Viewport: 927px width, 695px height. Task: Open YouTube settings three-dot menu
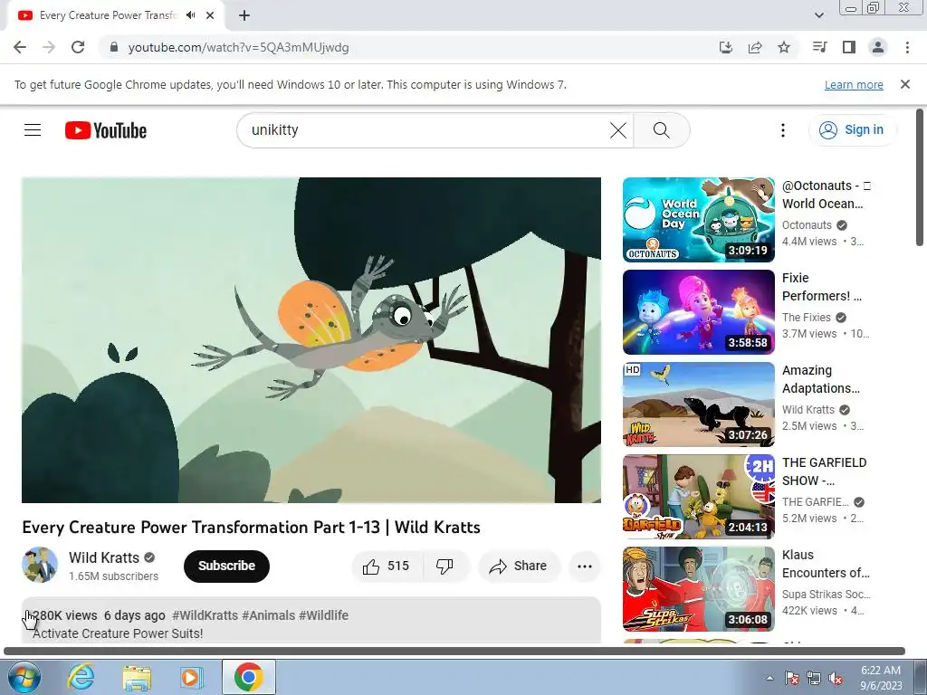tap(783, 130)
